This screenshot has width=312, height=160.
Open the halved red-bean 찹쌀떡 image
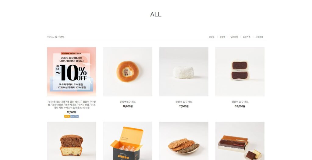tap(240, 72)
